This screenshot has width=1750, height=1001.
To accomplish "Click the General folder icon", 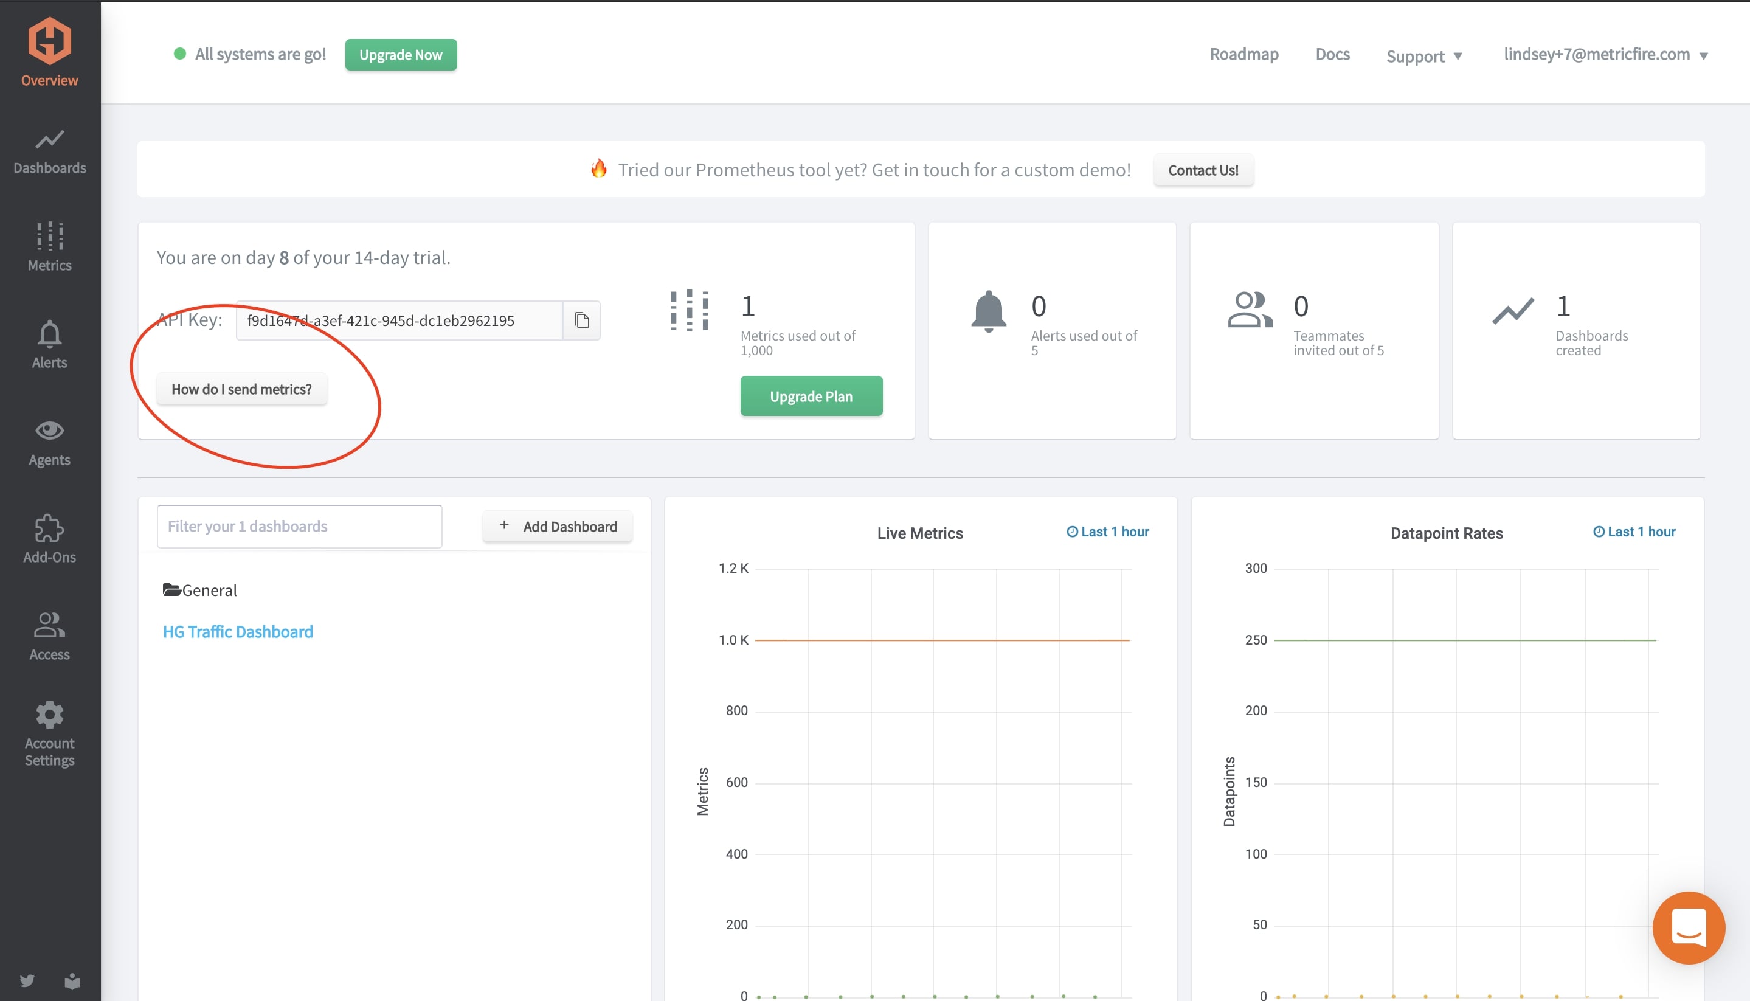I will [x=172, y=590].
